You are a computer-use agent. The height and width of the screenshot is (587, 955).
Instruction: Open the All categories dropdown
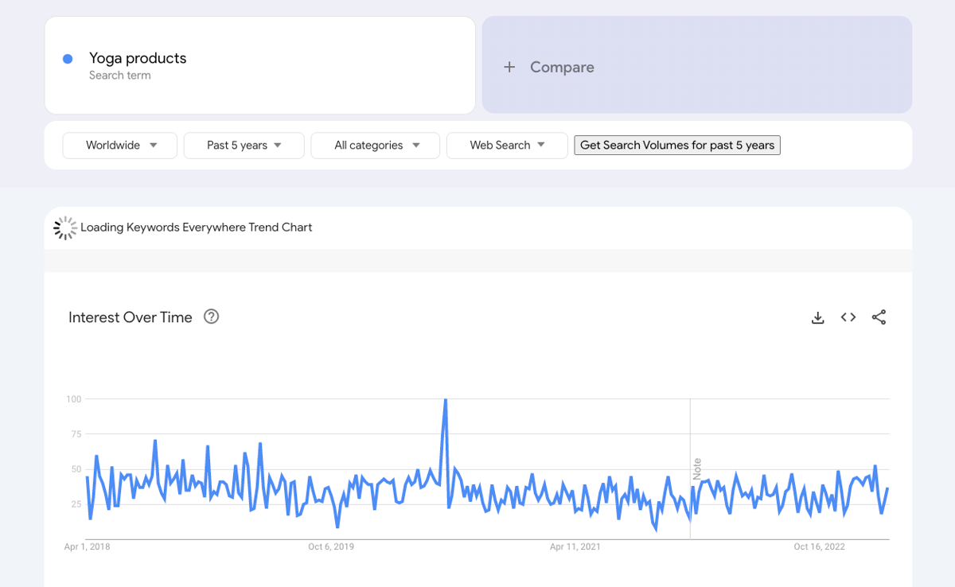(376, 146)
